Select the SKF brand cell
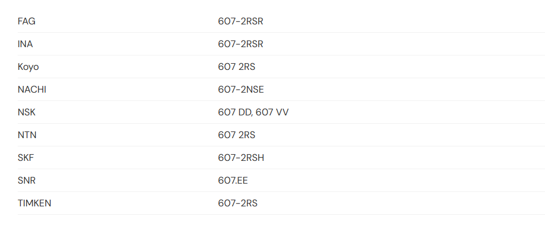This screenshot has width=545, height=228. click(x=25, y=158)
